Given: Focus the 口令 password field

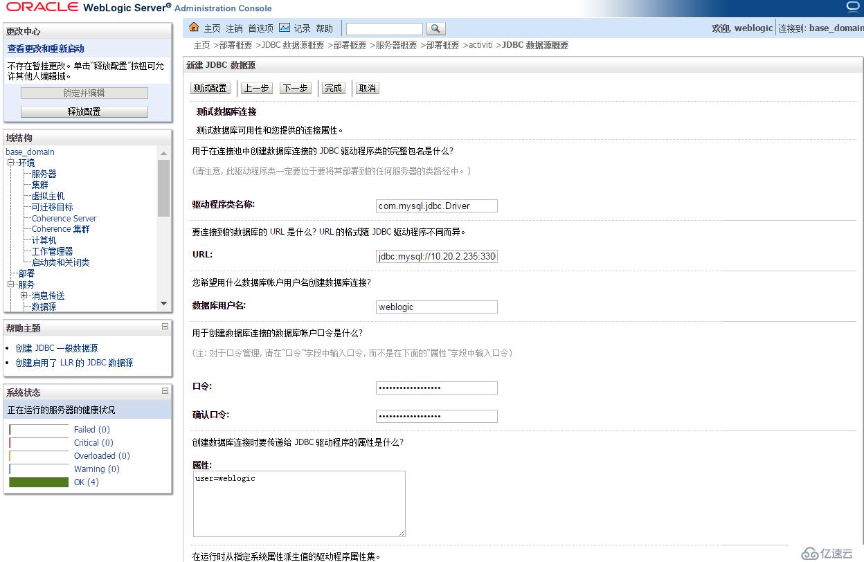Looking at the screenshot, I should (437, 388).
